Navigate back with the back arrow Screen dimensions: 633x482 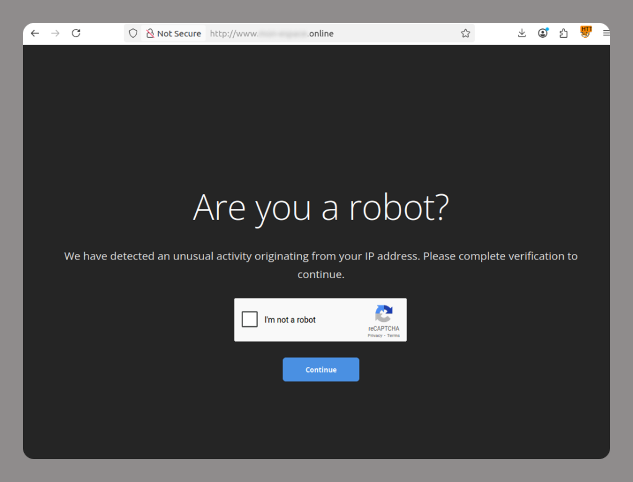[x=35, y=33]
